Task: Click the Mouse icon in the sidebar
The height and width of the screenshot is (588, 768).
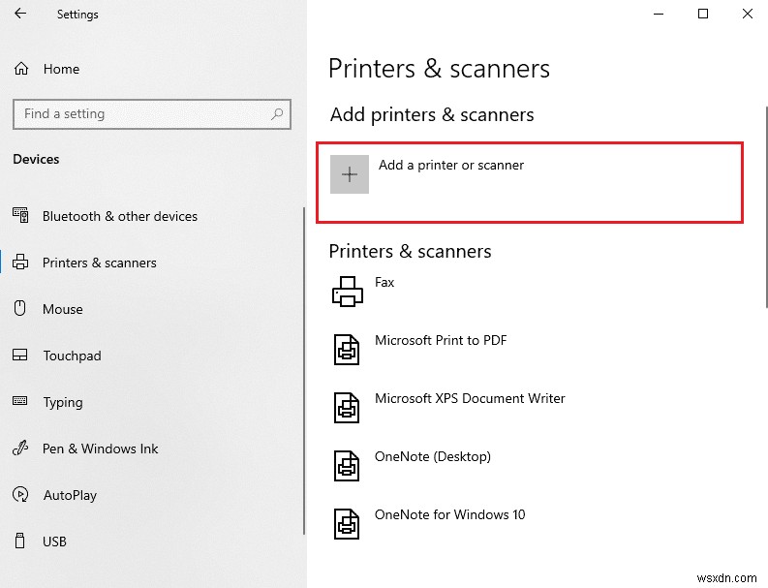Action: click(x=19, y=309)
